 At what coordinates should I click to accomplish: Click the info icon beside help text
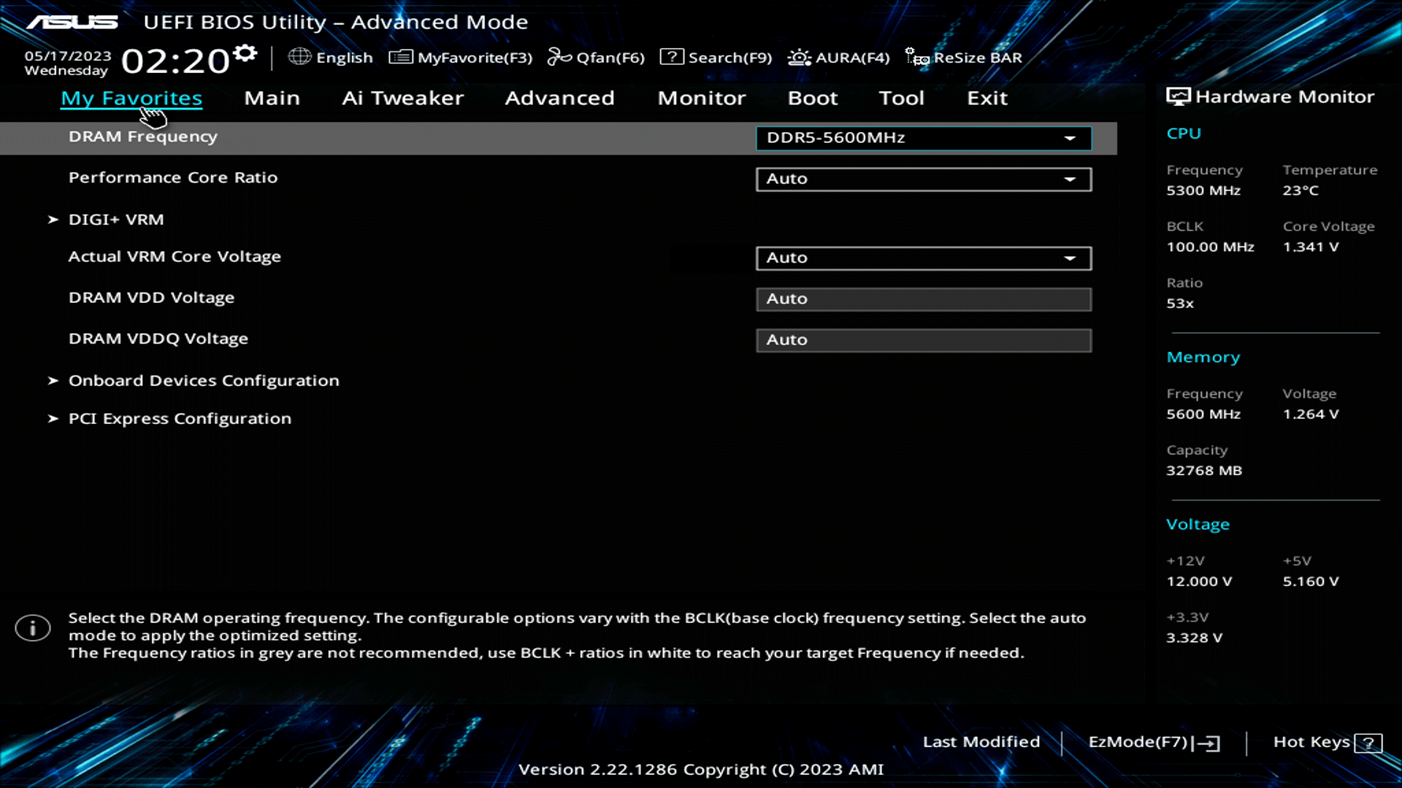pyautogui.click(x=33, y=628)
